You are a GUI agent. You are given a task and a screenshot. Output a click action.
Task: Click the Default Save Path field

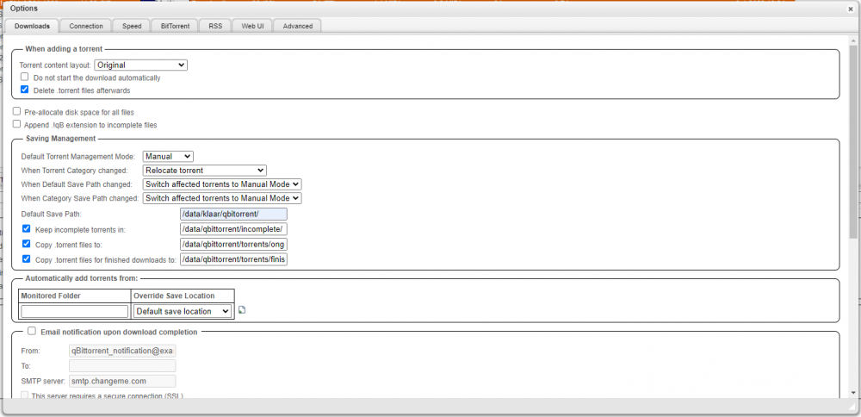click(x=233, y=215)
